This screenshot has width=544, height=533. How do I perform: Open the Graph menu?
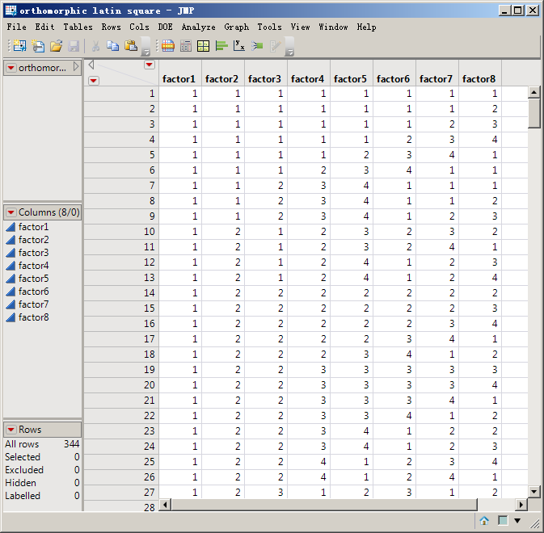tap(236, 27)
